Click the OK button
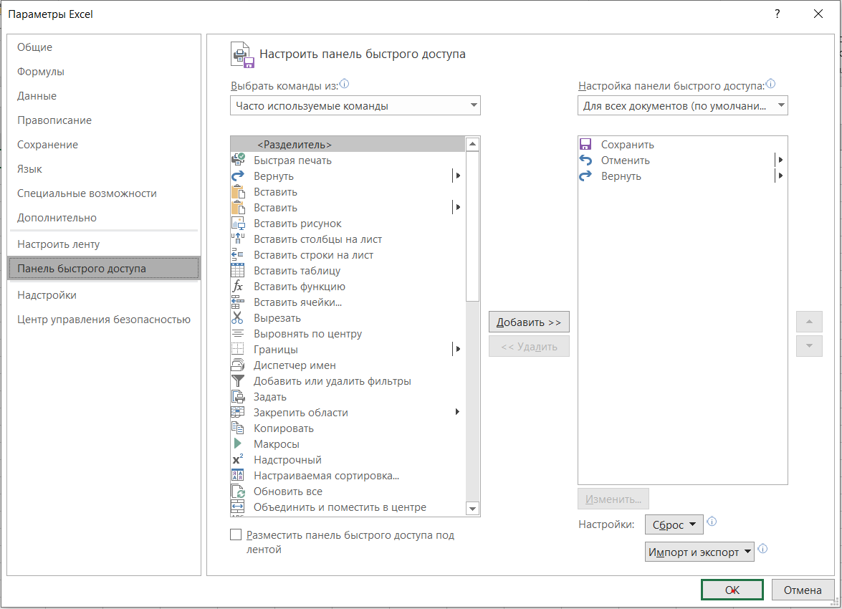 [x=732, y=590]
